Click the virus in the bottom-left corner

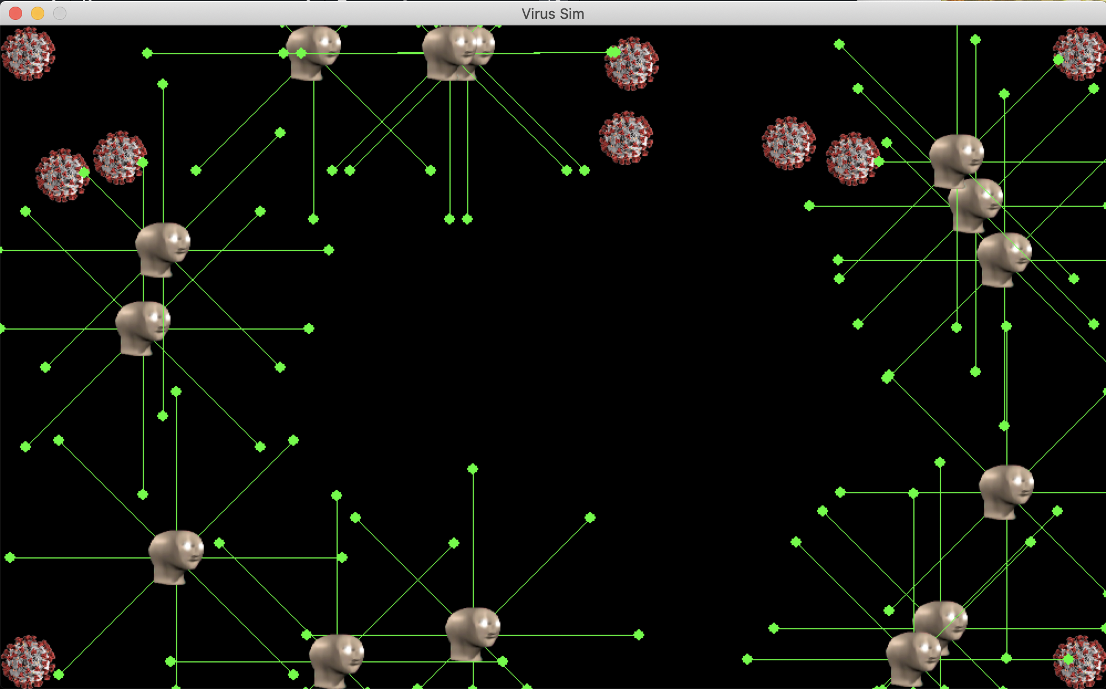pyautogui.click(x=28, y=662)
